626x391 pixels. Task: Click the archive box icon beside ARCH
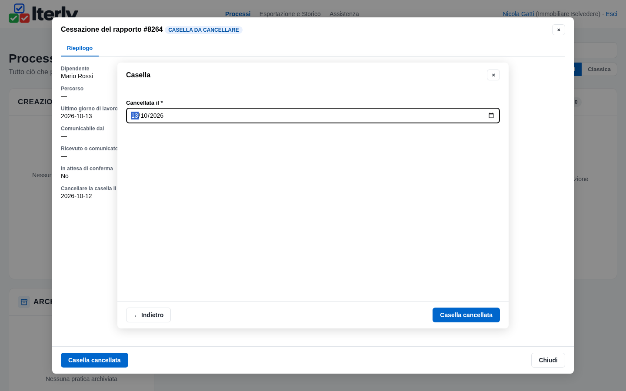pos(24,302)
